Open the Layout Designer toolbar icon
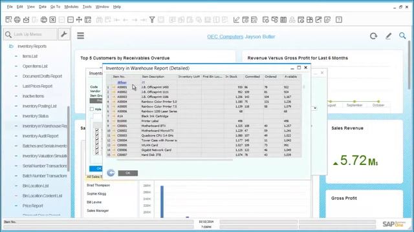The width and height of the screenshot is (414, 232). 245,19
